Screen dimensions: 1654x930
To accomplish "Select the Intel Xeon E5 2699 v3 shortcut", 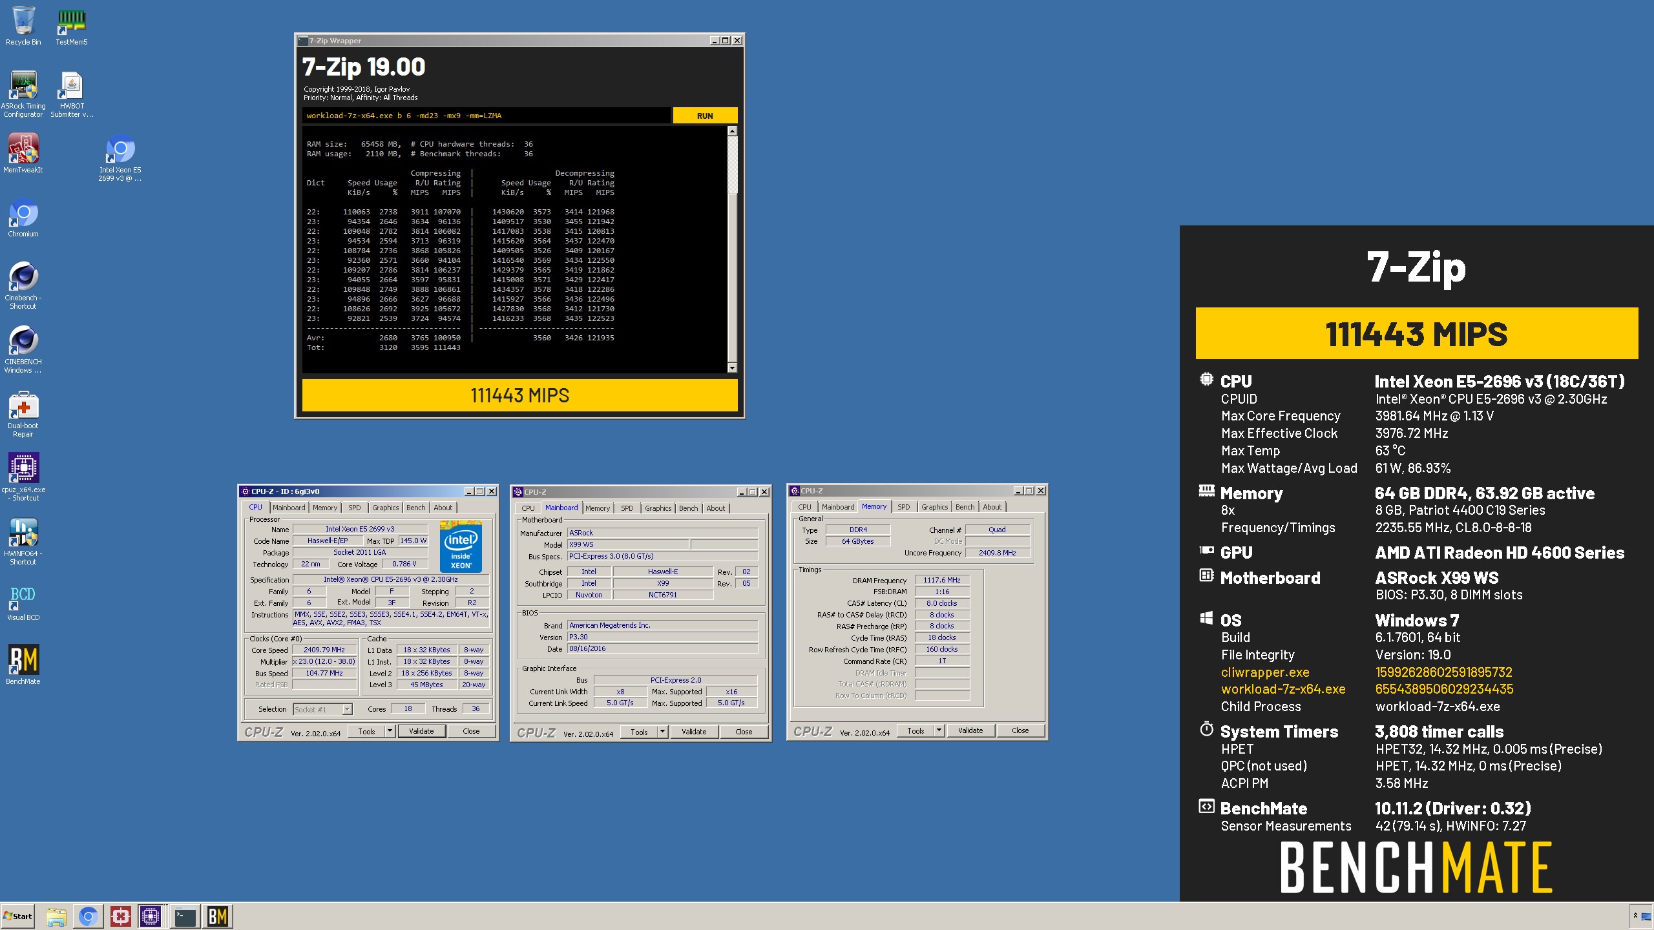I will pos(120,158).
